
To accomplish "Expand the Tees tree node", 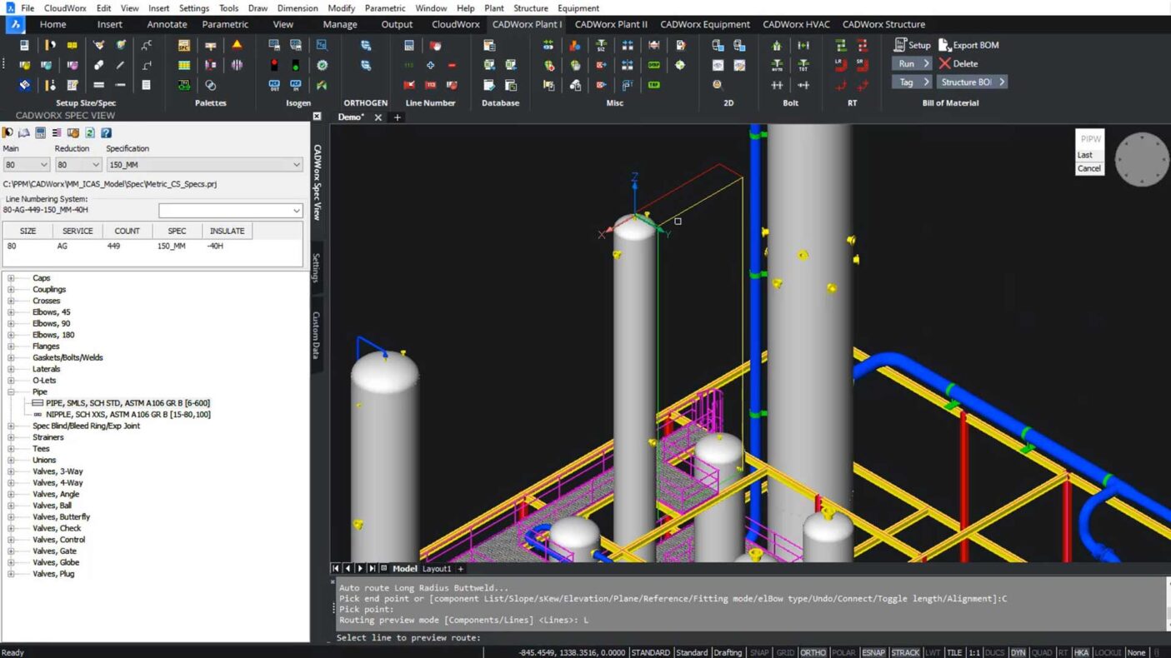I will (11, 449).
